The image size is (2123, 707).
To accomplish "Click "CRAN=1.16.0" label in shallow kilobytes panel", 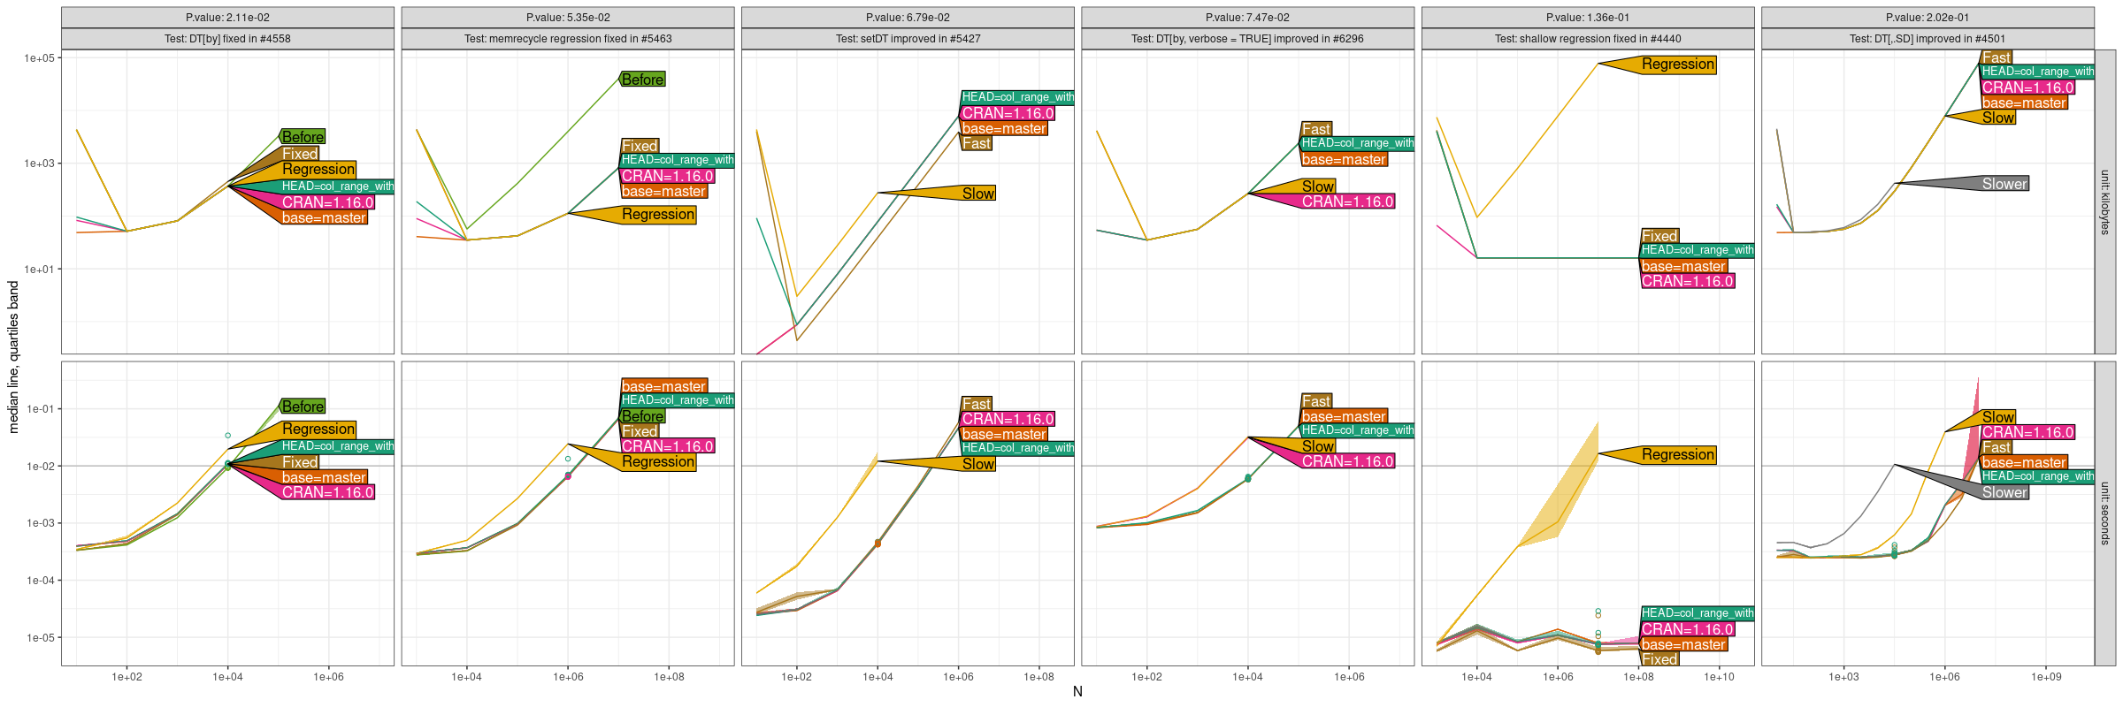I will [x=1688, y=281].
